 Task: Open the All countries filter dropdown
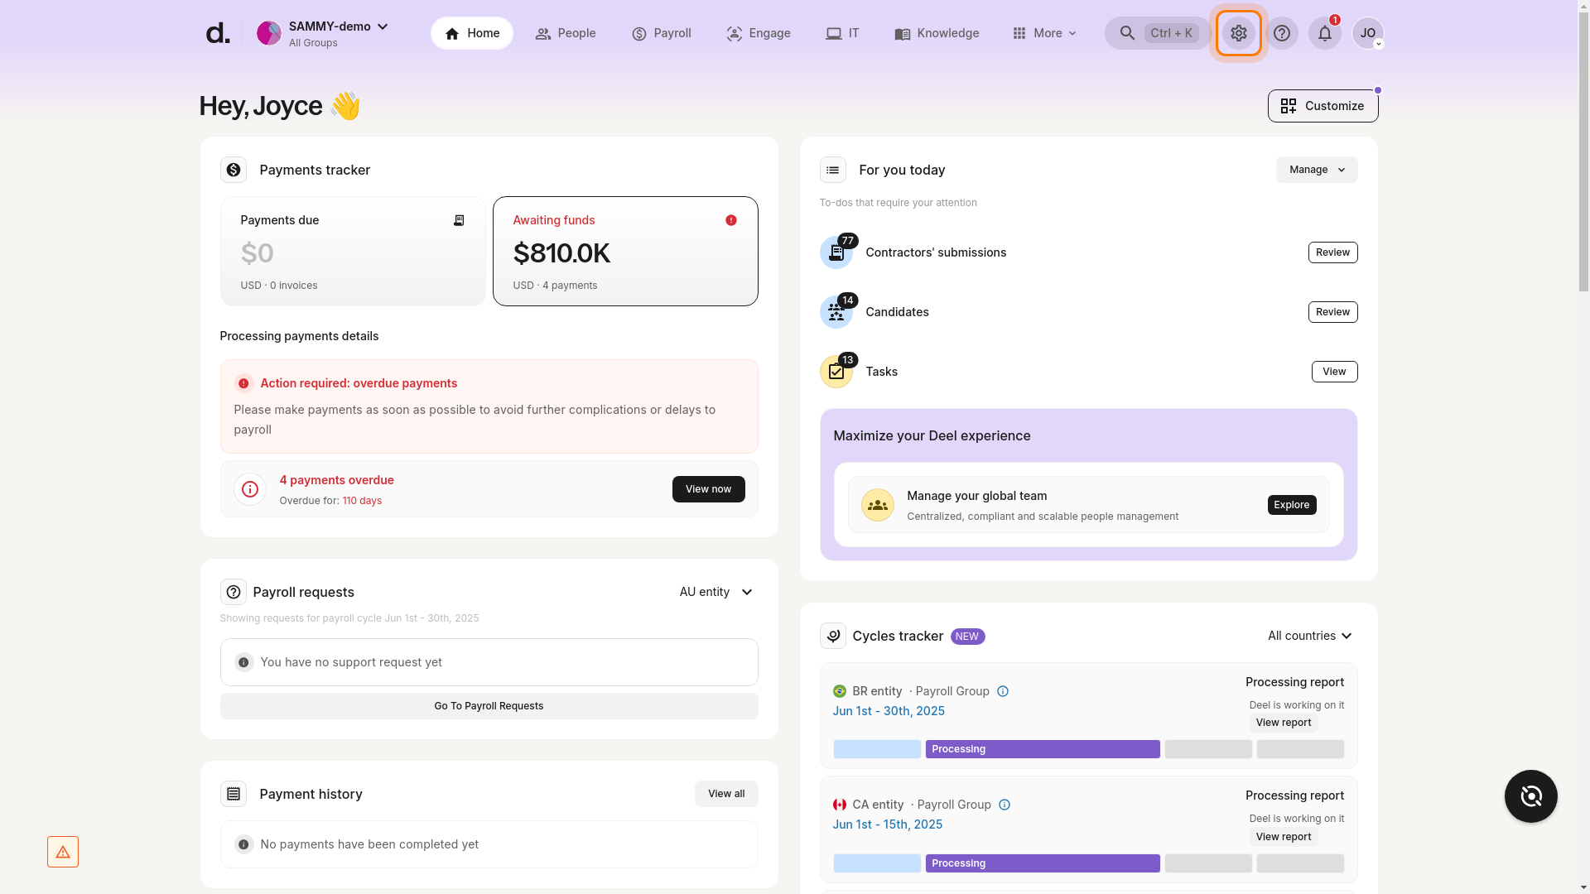pos(1309,636)
